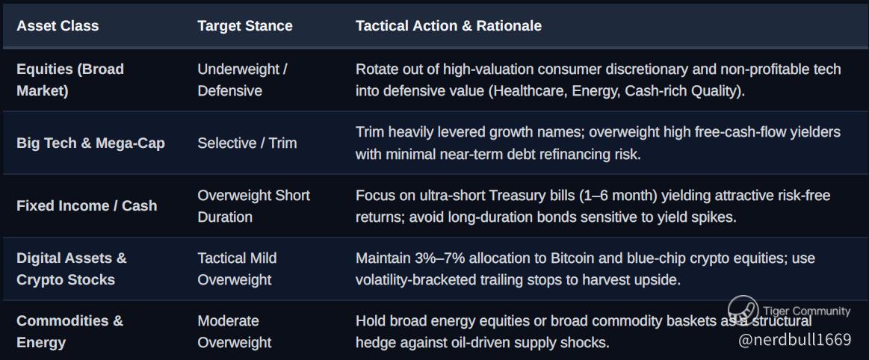This screenshot has width=869, height=360.
Task: Select the Selective / Trim stance cell
Action: [x=247, y=143]
